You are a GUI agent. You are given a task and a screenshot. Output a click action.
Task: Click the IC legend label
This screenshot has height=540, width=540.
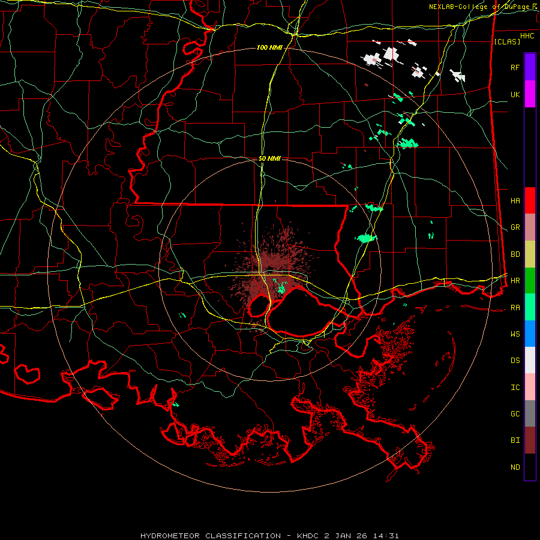pyautogui.click(x=515, y=387)
